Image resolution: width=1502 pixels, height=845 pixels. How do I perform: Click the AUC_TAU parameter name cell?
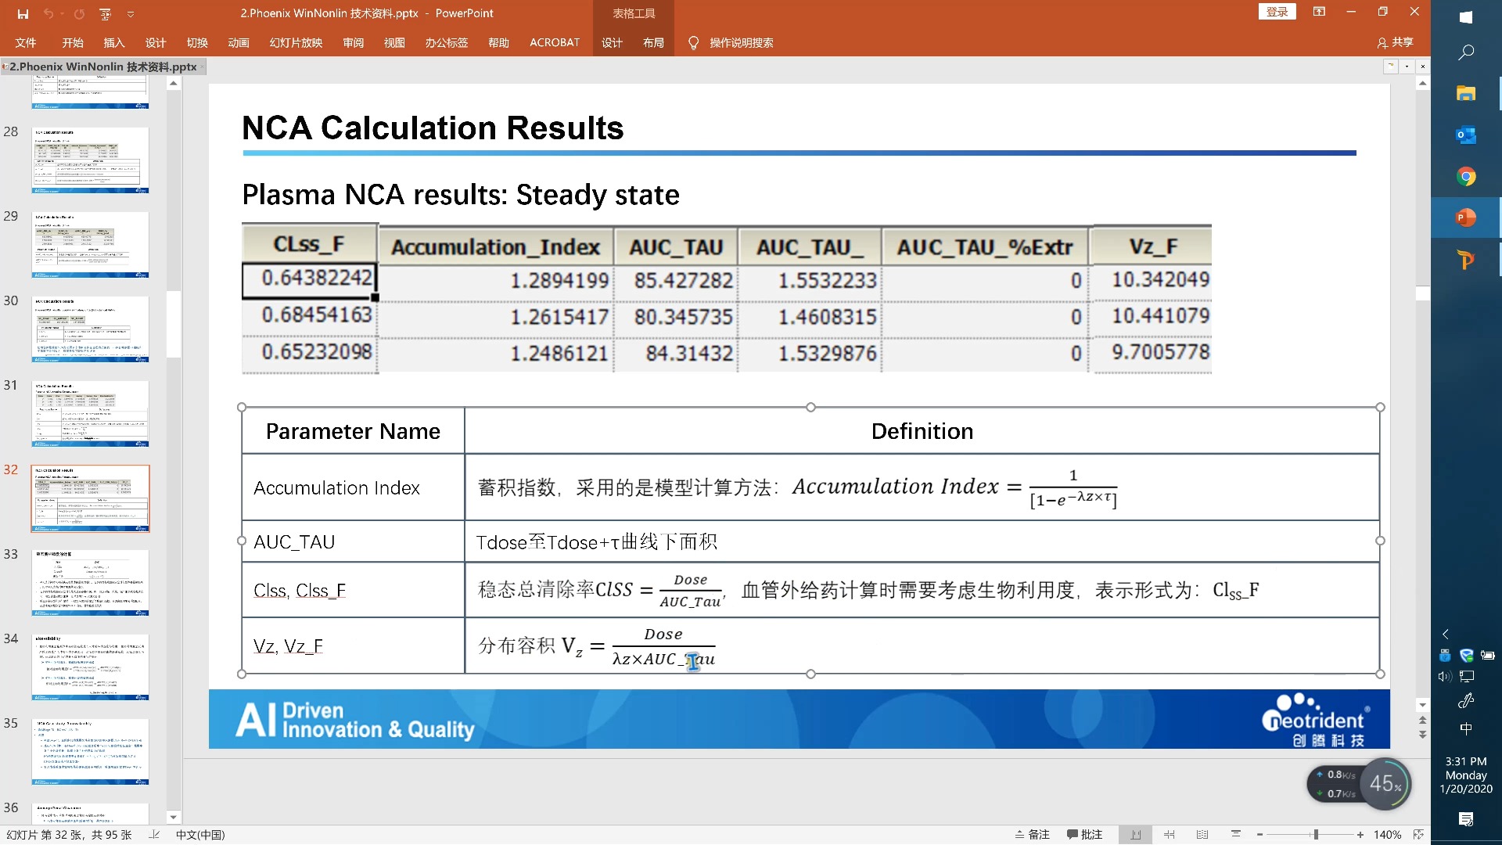(353, 541)
